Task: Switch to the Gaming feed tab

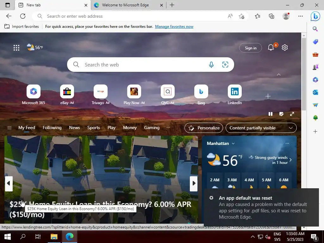Action: point(152,128)
